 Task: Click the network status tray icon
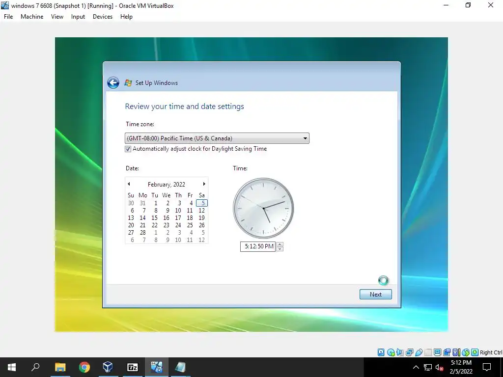tap(428, 367)
